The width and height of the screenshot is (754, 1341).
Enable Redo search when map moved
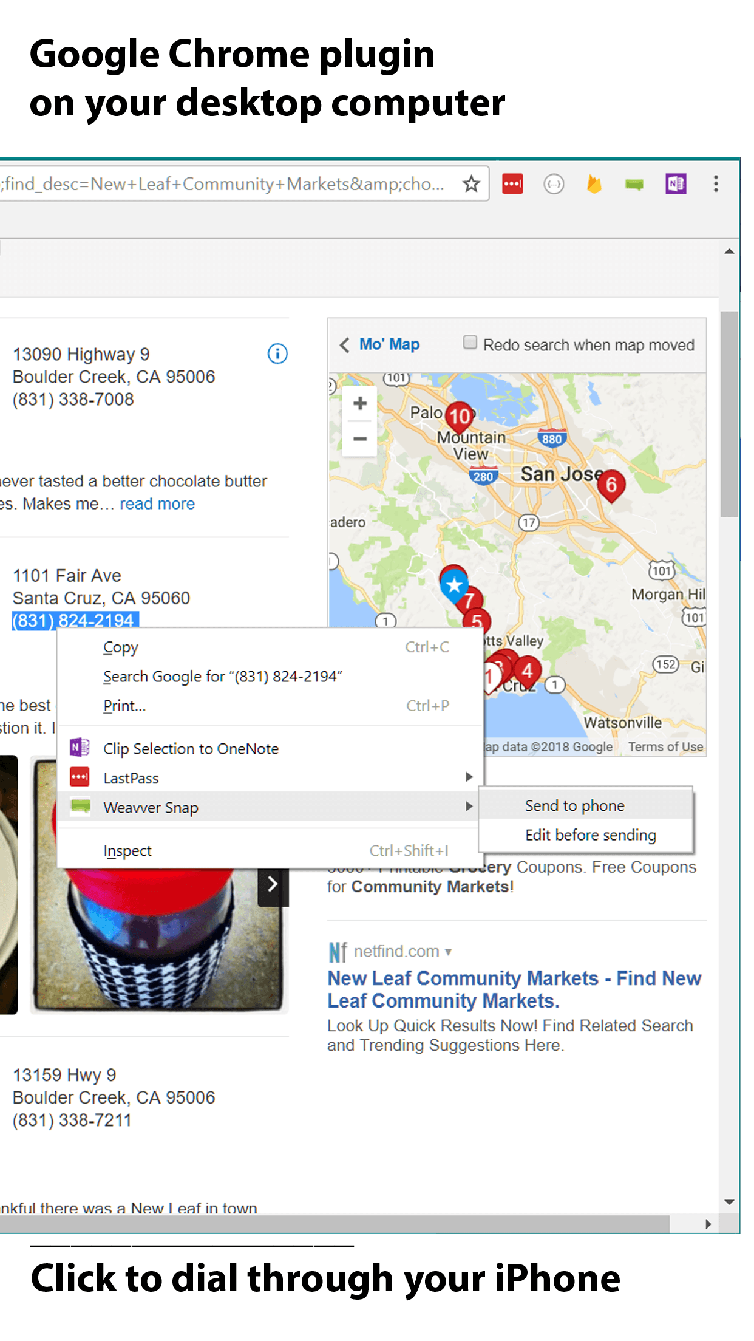point(470,343)
